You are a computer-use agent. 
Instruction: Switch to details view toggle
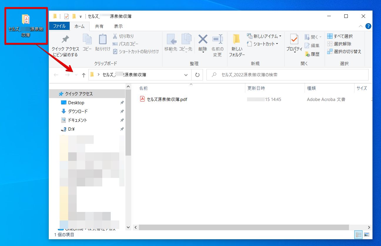pos(359,235)
